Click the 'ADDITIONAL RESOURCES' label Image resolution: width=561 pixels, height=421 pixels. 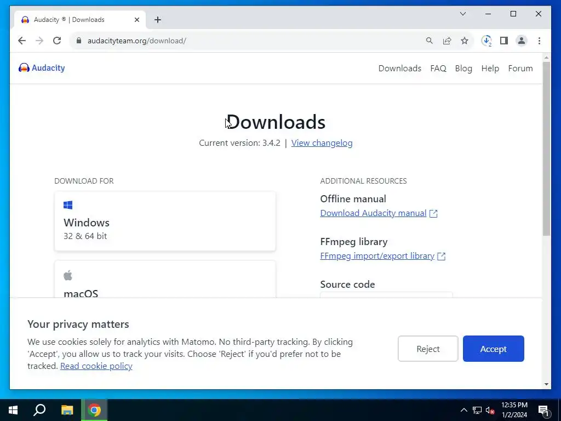(x=363, y=181)
